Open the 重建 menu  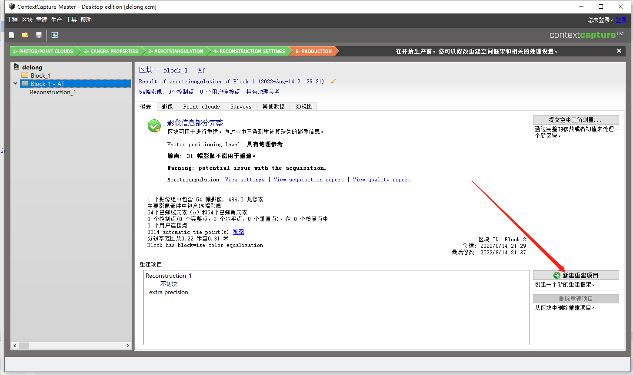42,20
